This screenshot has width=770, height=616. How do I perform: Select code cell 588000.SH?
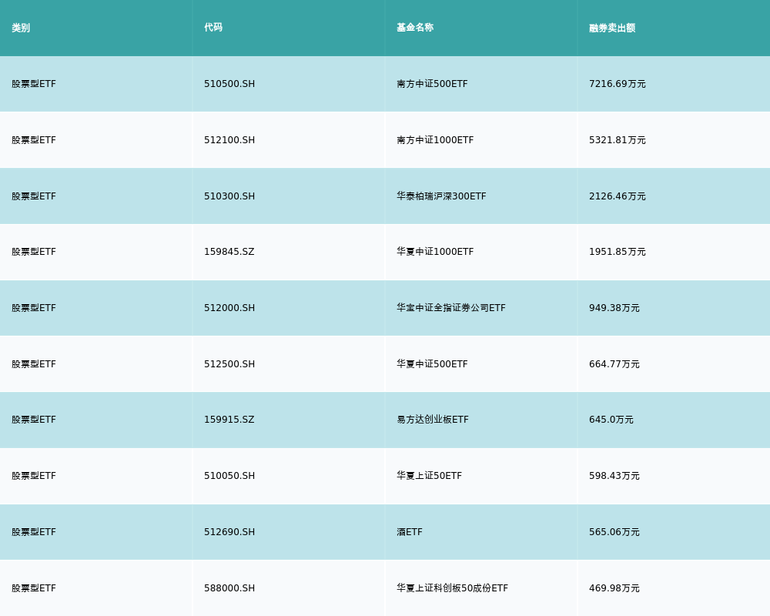coord(229,588)
